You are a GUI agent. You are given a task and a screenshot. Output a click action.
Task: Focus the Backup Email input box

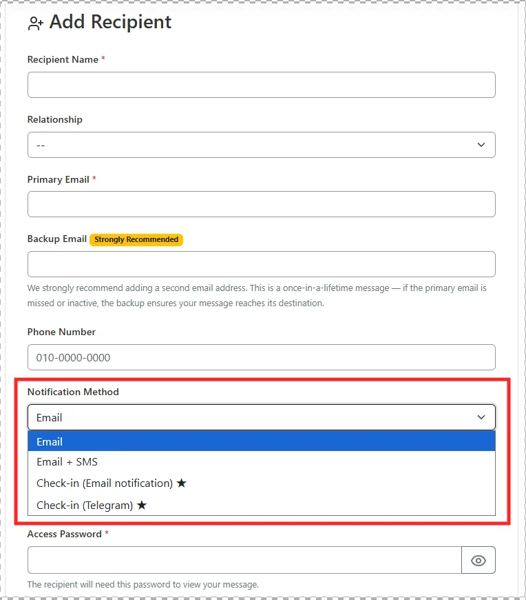click(261, 264)
